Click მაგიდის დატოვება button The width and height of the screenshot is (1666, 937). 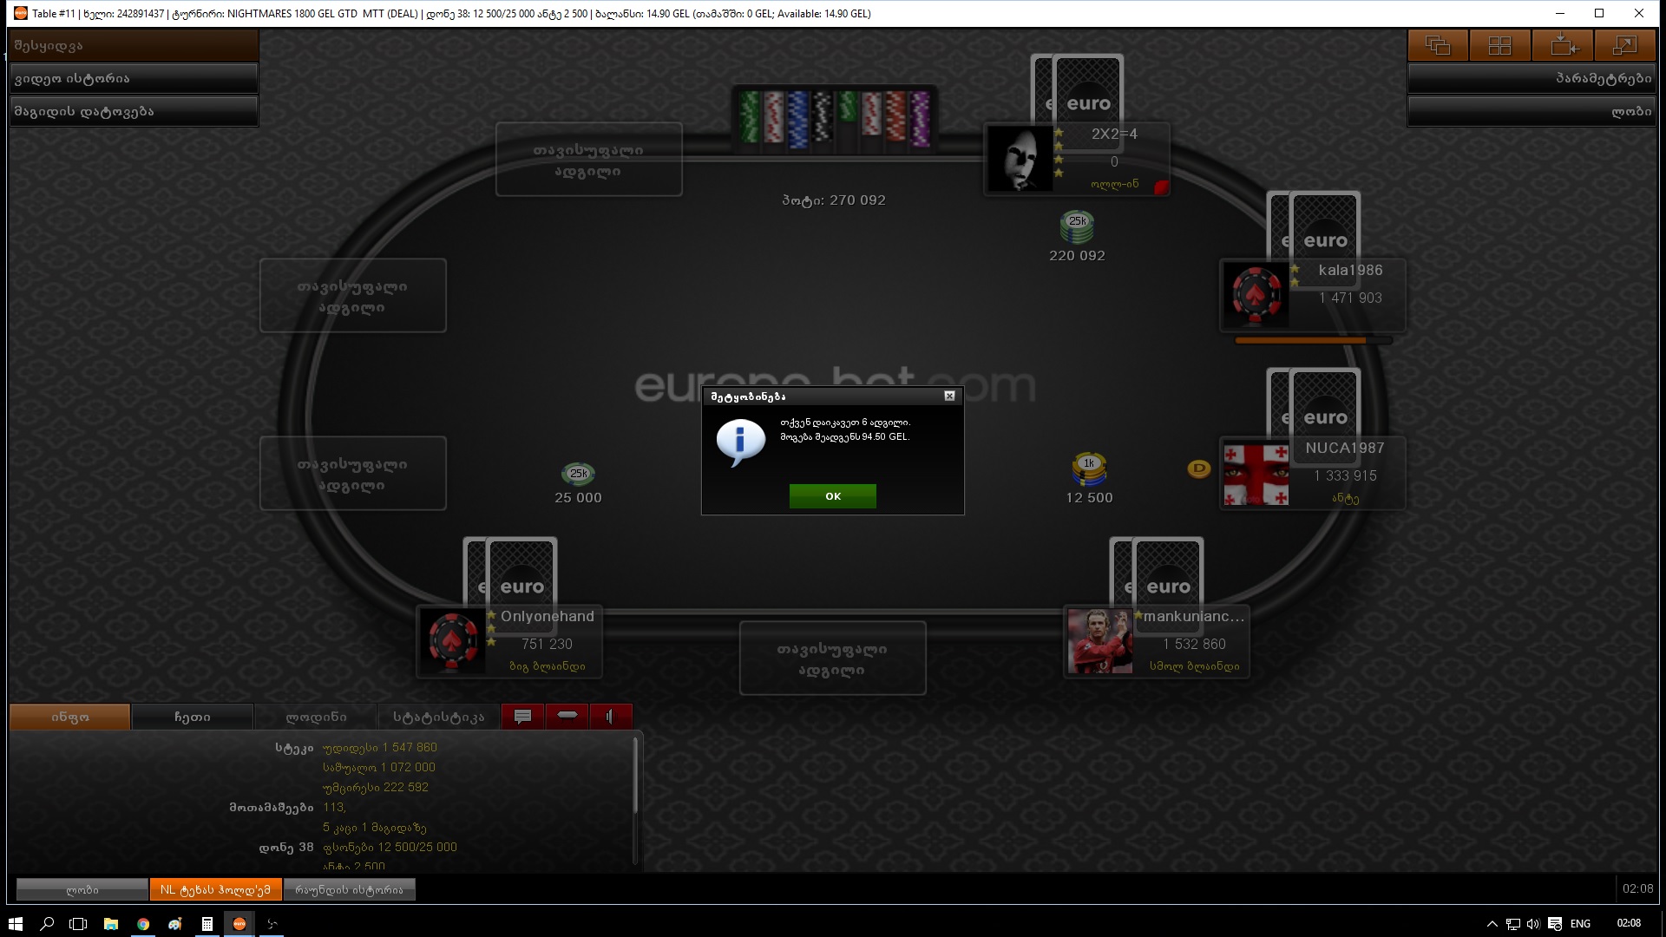134,112
